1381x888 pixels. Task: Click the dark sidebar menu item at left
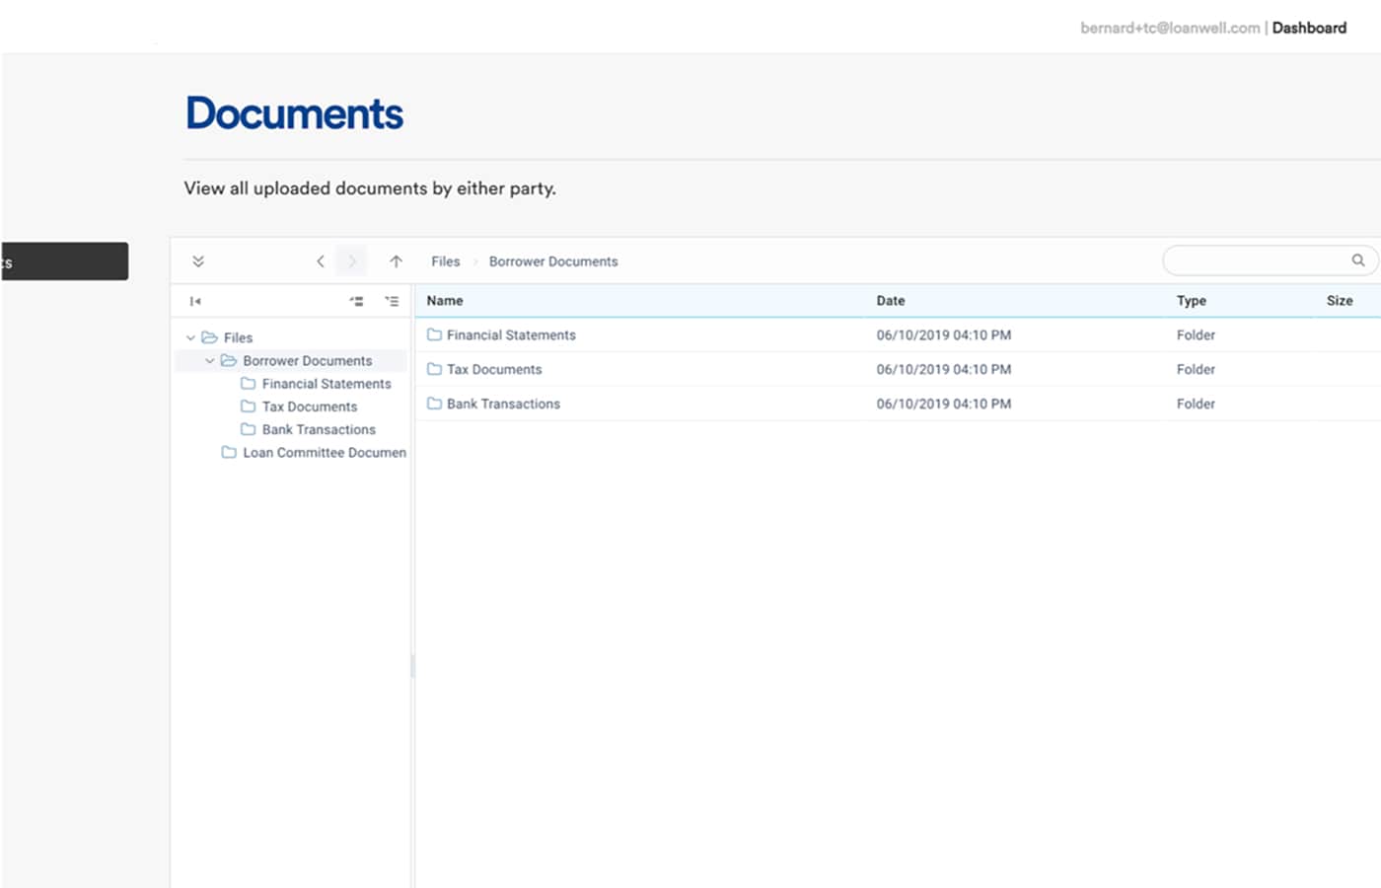click(64, 261)
